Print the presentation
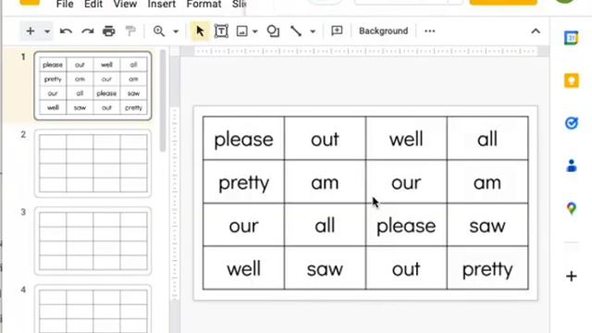This screenshot has width=592, height=333. point(109,31)
